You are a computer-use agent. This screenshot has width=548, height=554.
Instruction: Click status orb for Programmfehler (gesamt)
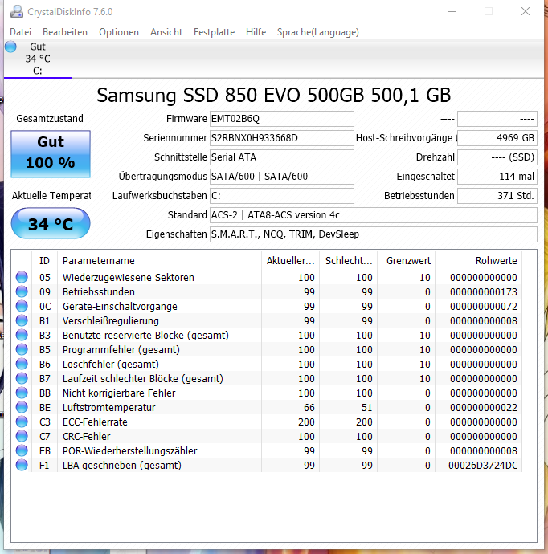click(x=22, y=349)
